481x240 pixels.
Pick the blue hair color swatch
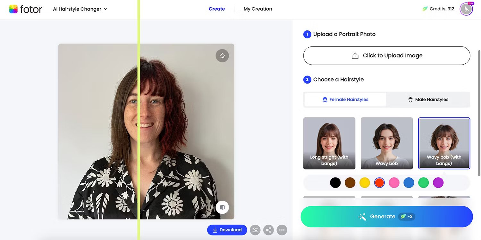pyautogui.click(x=409, y=182)
